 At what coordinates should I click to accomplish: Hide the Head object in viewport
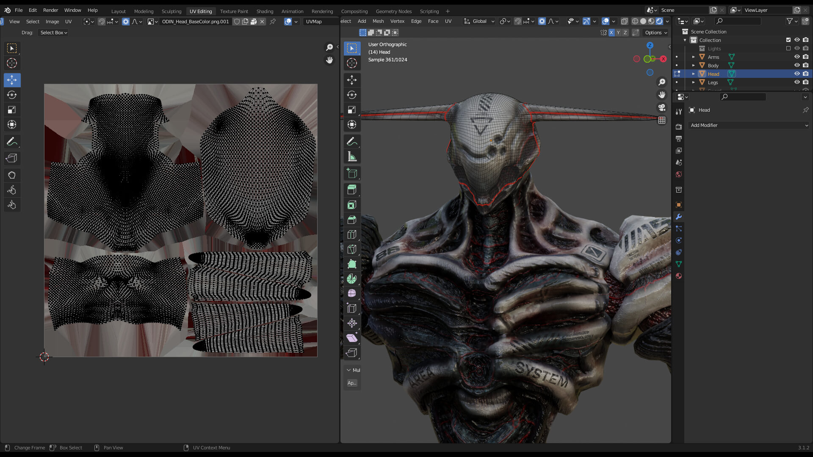pyautogui.click(x=797, y=74)
